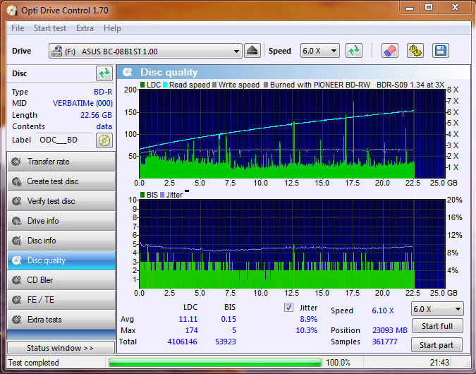Click the Disc quality sidebar icon
476x374 pixels.
pyautogui.click(x=16, y=260)
